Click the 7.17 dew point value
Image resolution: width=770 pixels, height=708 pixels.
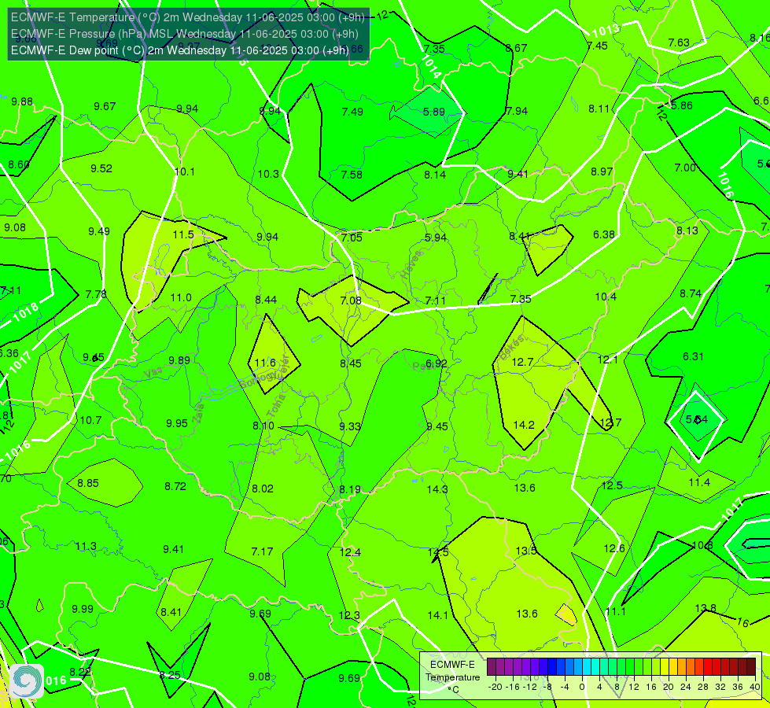coord(262,551)
